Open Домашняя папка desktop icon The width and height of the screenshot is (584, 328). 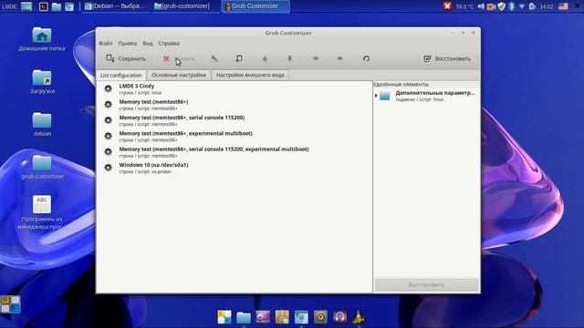[42, 39]
